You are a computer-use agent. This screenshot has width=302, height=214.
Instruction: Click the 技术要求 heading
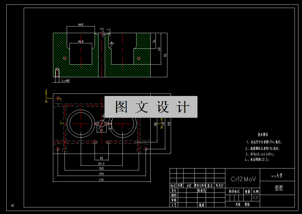[x=263, y=135]
